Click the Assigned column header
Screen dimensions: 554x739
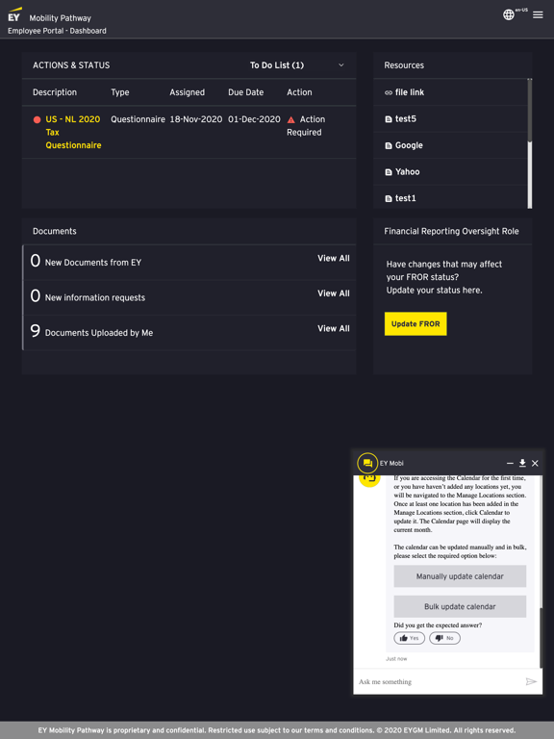187,92
